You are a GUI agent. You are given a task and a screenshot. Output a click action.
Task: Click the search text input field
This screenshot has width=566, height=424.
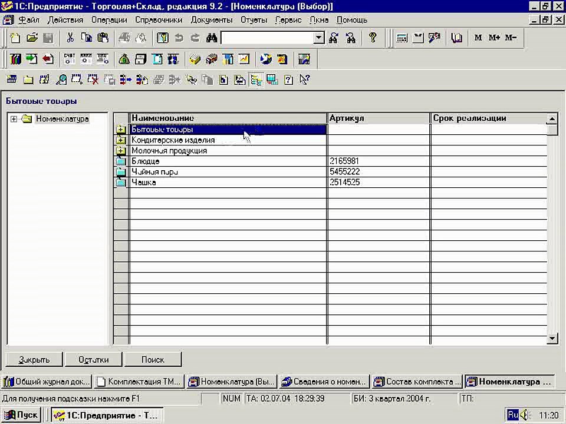267,38
